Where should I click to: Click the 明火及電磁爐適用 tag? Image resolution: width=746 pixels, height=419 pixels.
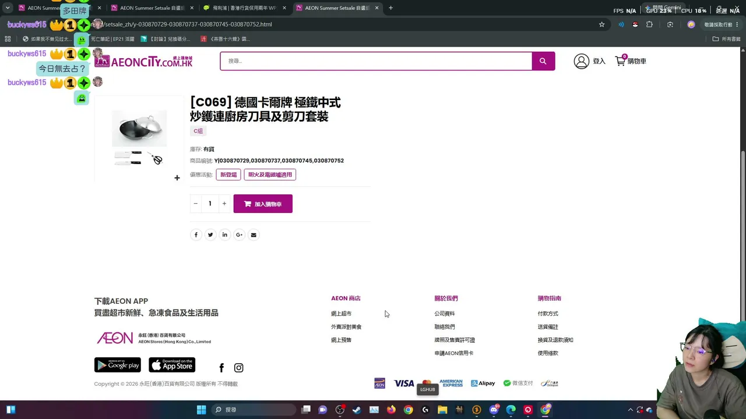pyautogui.click(x=270, y=175)
